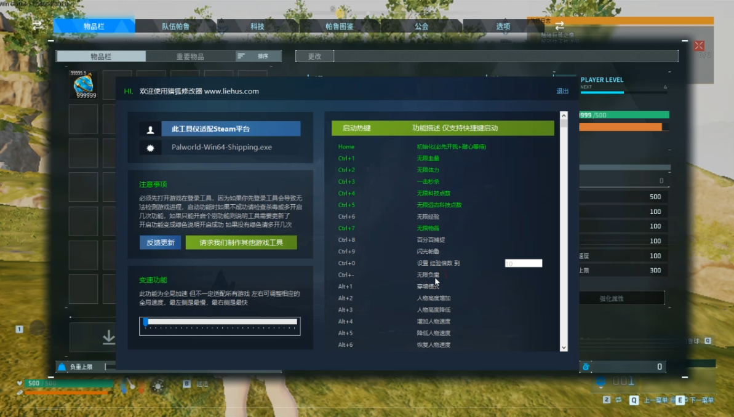Click the scrollbar up arrow
Image resolution: width=734 pixels, height=417 pixels.
(x=564, y=116)
